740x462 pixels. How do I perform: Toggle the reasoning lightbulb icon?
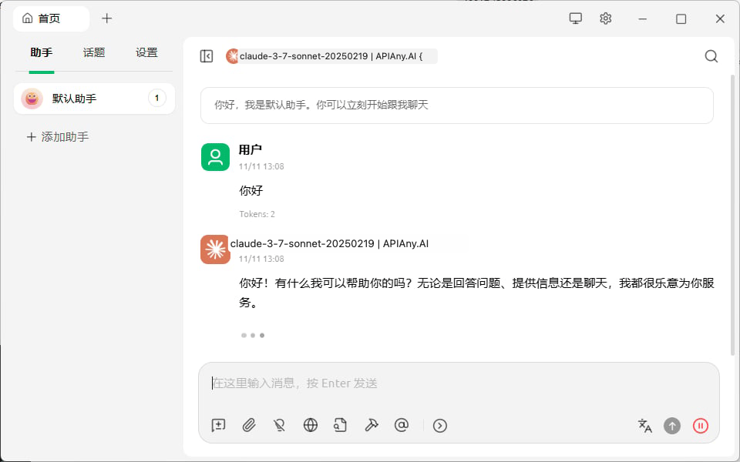pos(279,425)
